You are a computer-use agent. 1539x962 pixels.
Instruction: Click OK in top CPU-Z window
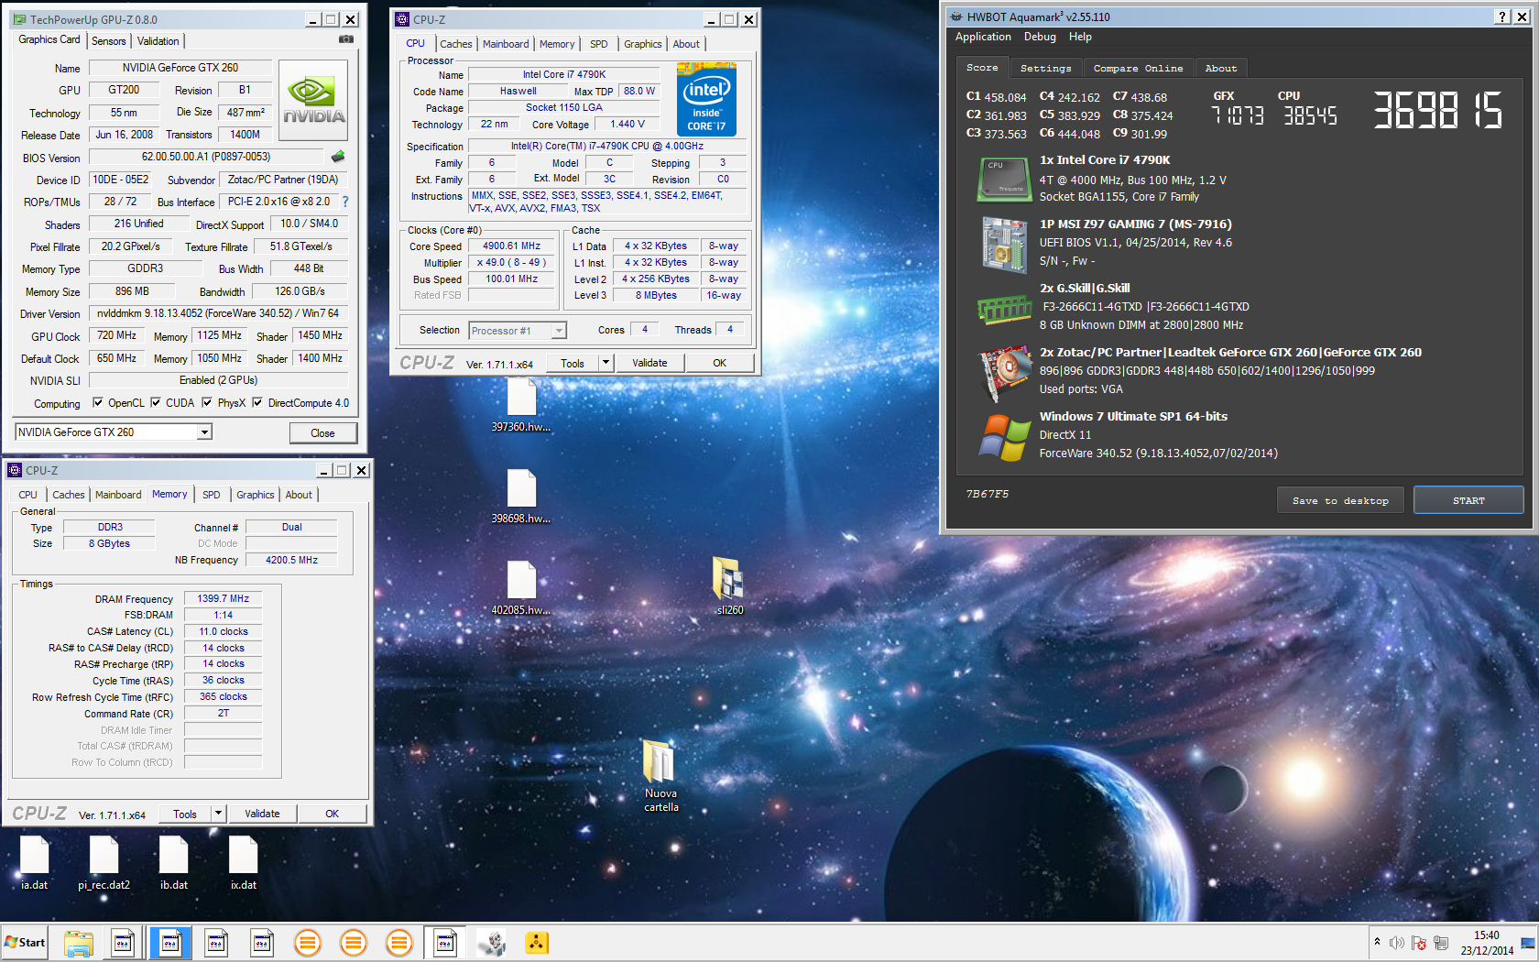(720, 363)
